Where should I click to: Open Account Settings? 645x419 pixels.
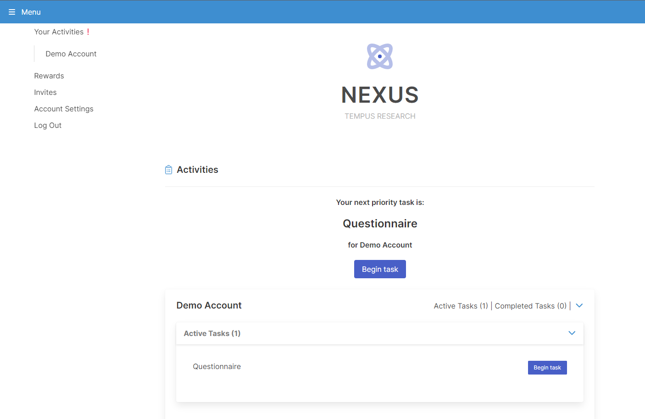pyautogui.click(x=64, y=109)
